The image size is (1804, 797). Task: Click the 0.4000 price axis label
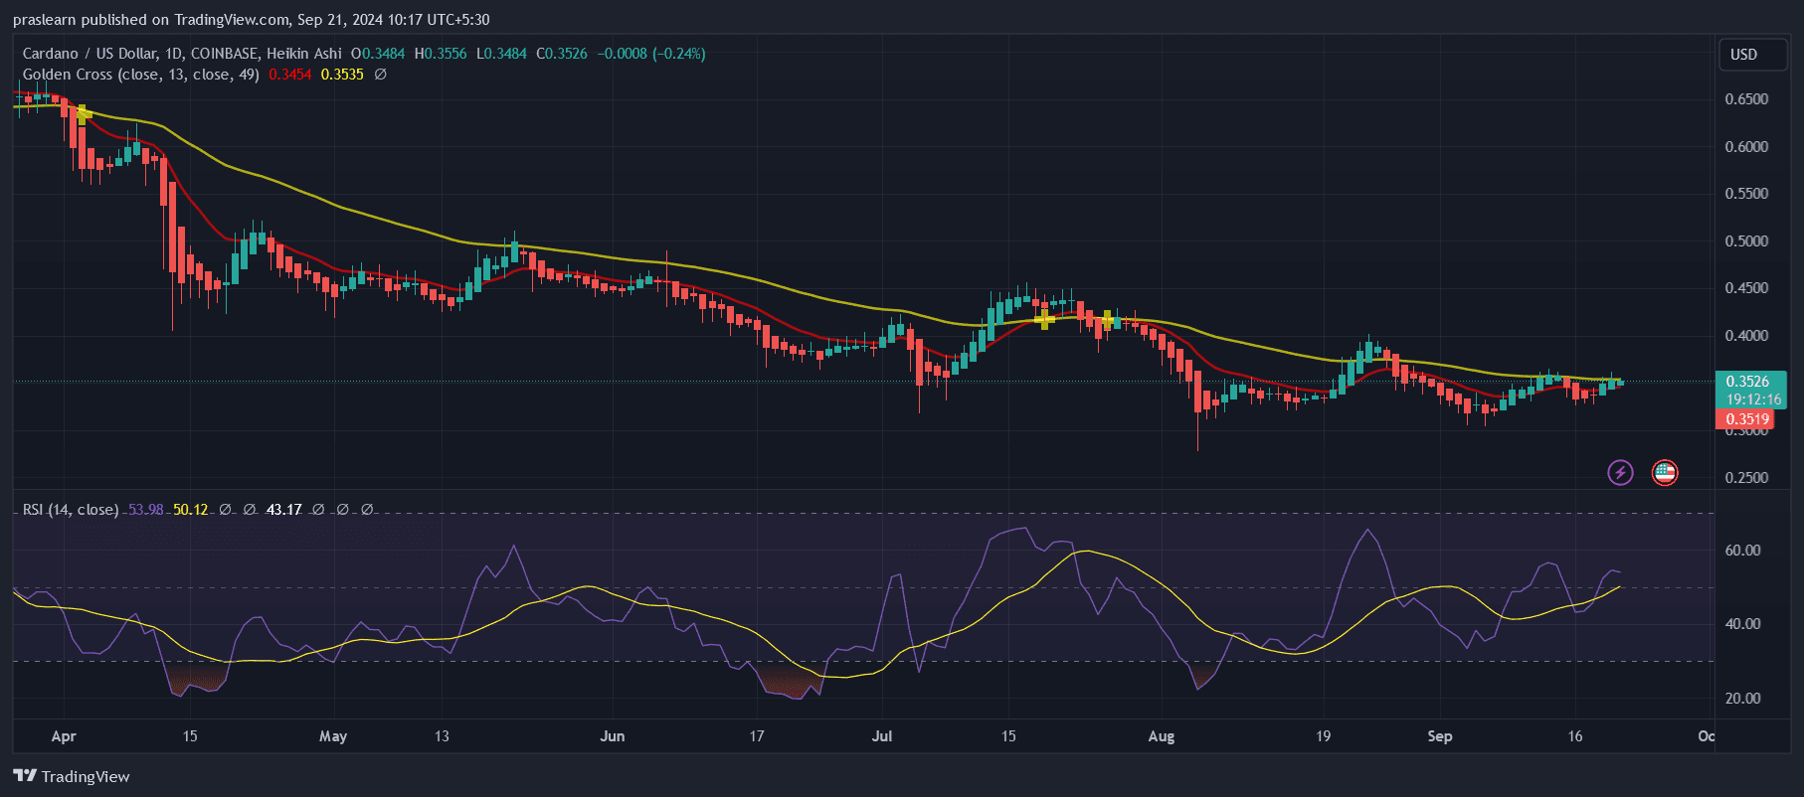pyautogui.click(x=1746, y=336)
